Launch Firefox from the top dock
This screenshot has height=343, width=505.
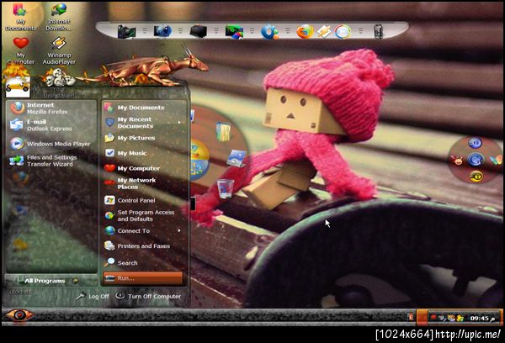click(305, 32)
